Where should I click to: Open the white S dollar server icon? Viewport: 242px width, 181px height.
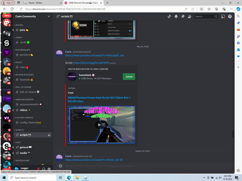tap(7, 43)
